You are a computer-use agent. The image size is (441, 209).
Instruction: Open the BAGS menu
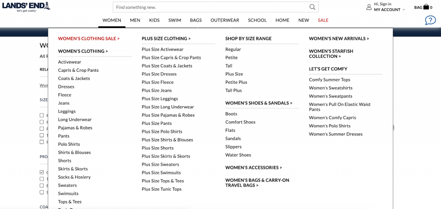pyautogui.click(x=196, y=20)
